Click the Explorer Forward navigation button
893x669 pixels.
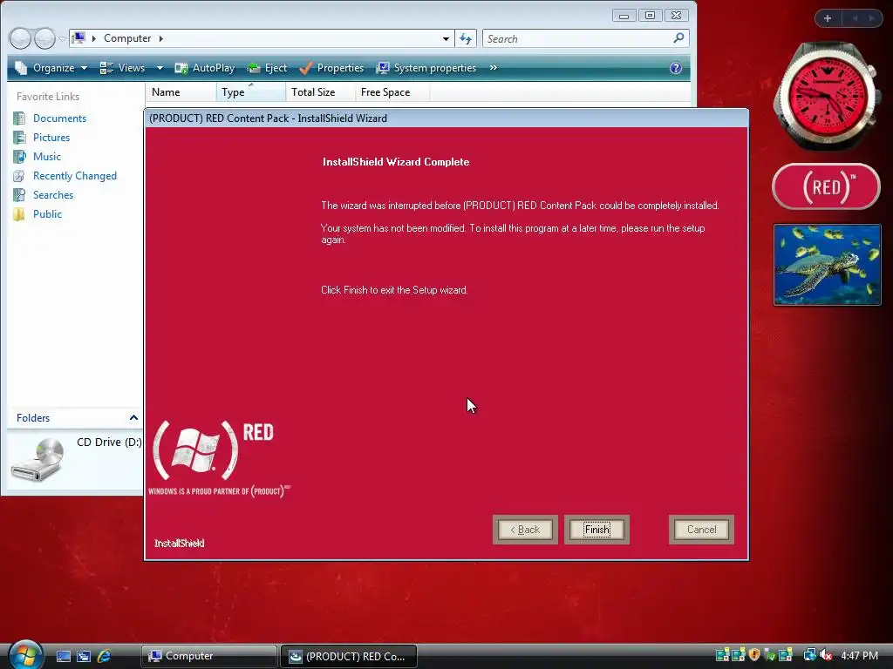(x=45, y=38)
